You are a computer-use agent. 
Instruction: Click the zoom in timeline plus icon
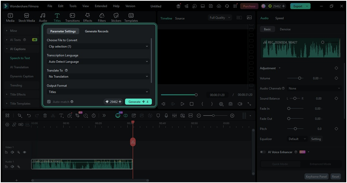pyautogui.click(x=232, y=115)
